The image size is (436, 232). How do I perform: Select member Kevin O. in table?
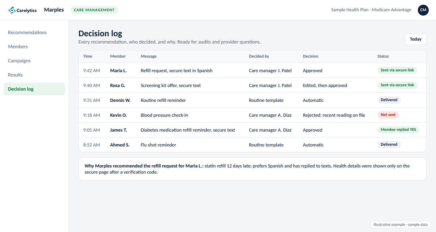click(x=119, y=115)
